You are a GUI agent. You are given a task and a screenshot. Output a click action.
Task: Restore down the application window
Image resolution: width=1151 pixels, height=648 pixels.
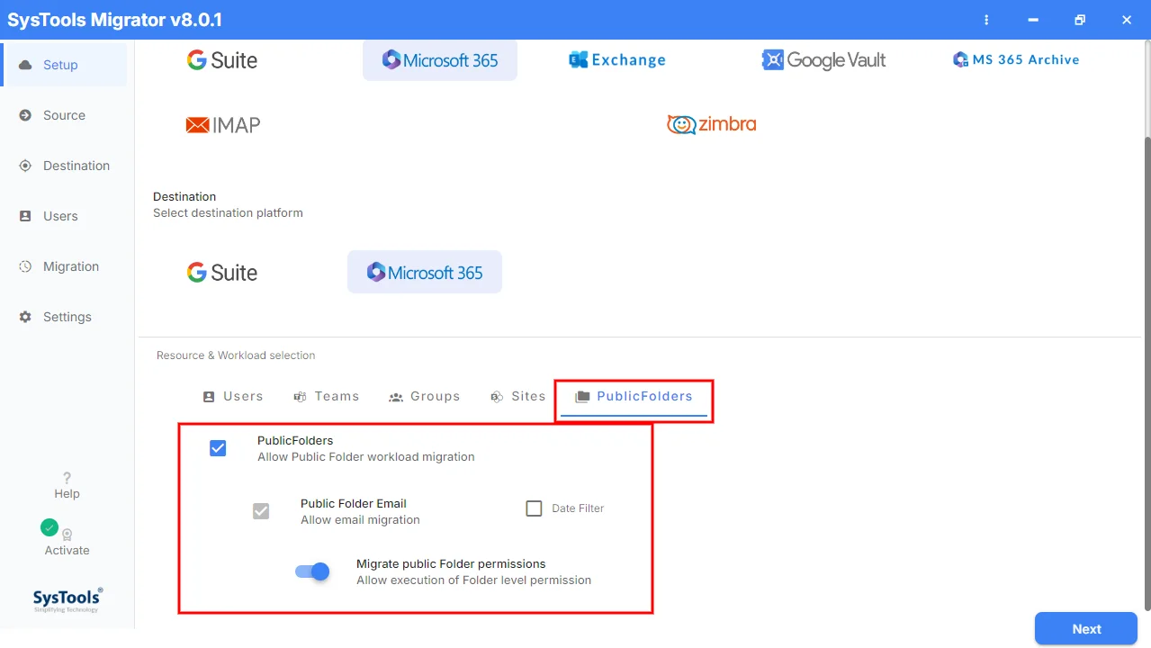1079,20
